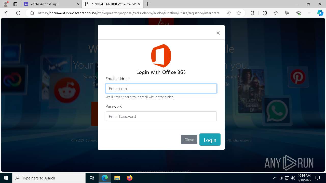Image resolution: width=326 pixels, height=183 pixels.
Task: Open Settings and more menu
Action: (310, 13)
